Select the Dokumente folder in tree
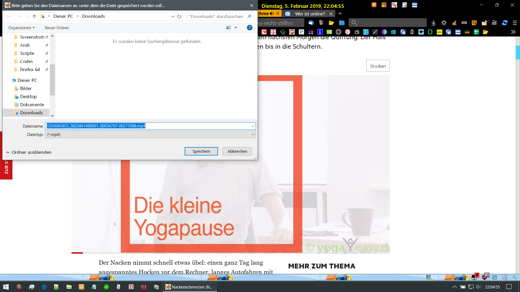This screenshot has height=292, width=520. coord(32,105)
